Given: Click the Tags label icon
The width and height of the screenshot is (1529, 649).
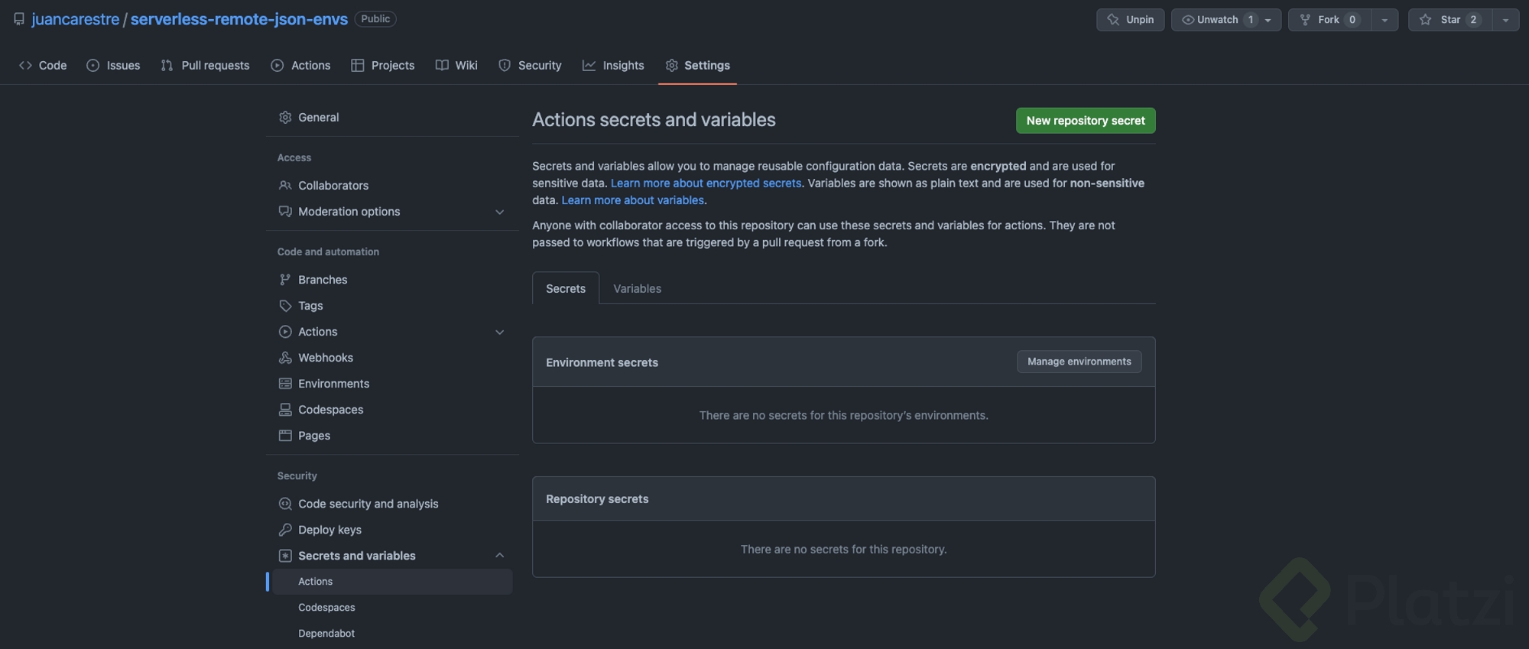Looking at the screenshot, I should pos(285,306).
